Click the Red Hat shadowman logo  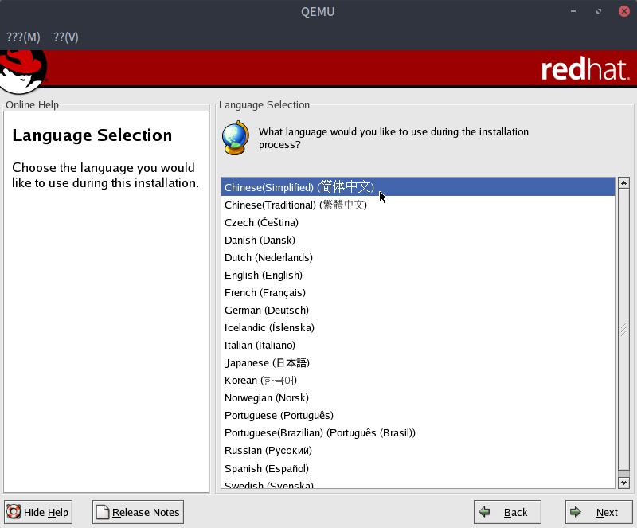[22, 71]
